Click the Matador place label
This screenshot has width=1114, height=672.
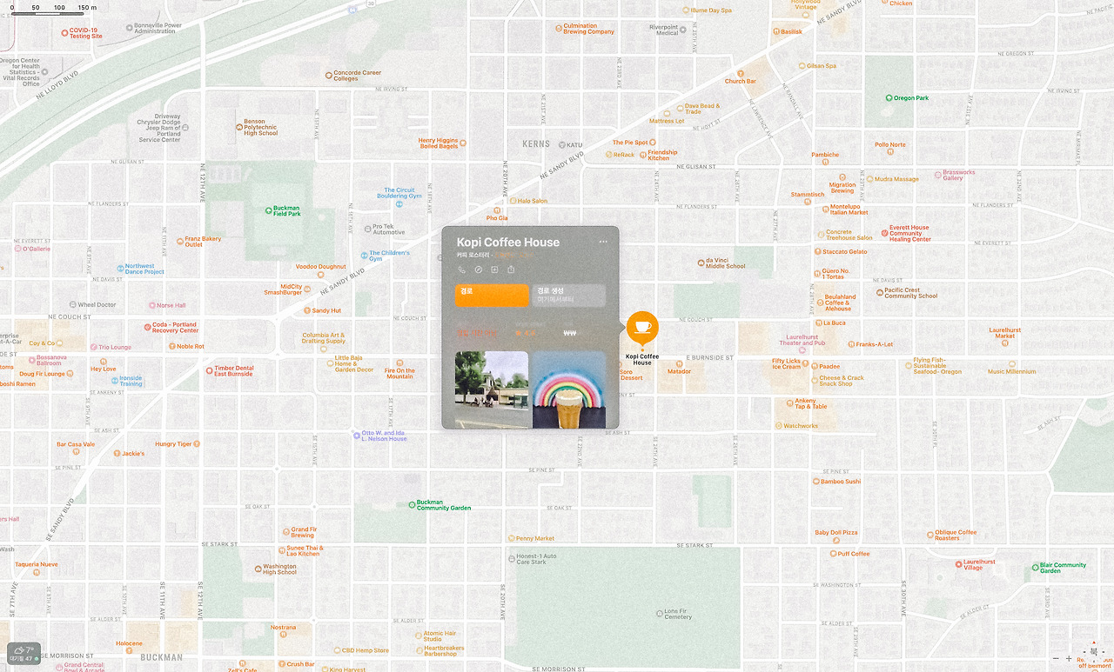(679, 371)
